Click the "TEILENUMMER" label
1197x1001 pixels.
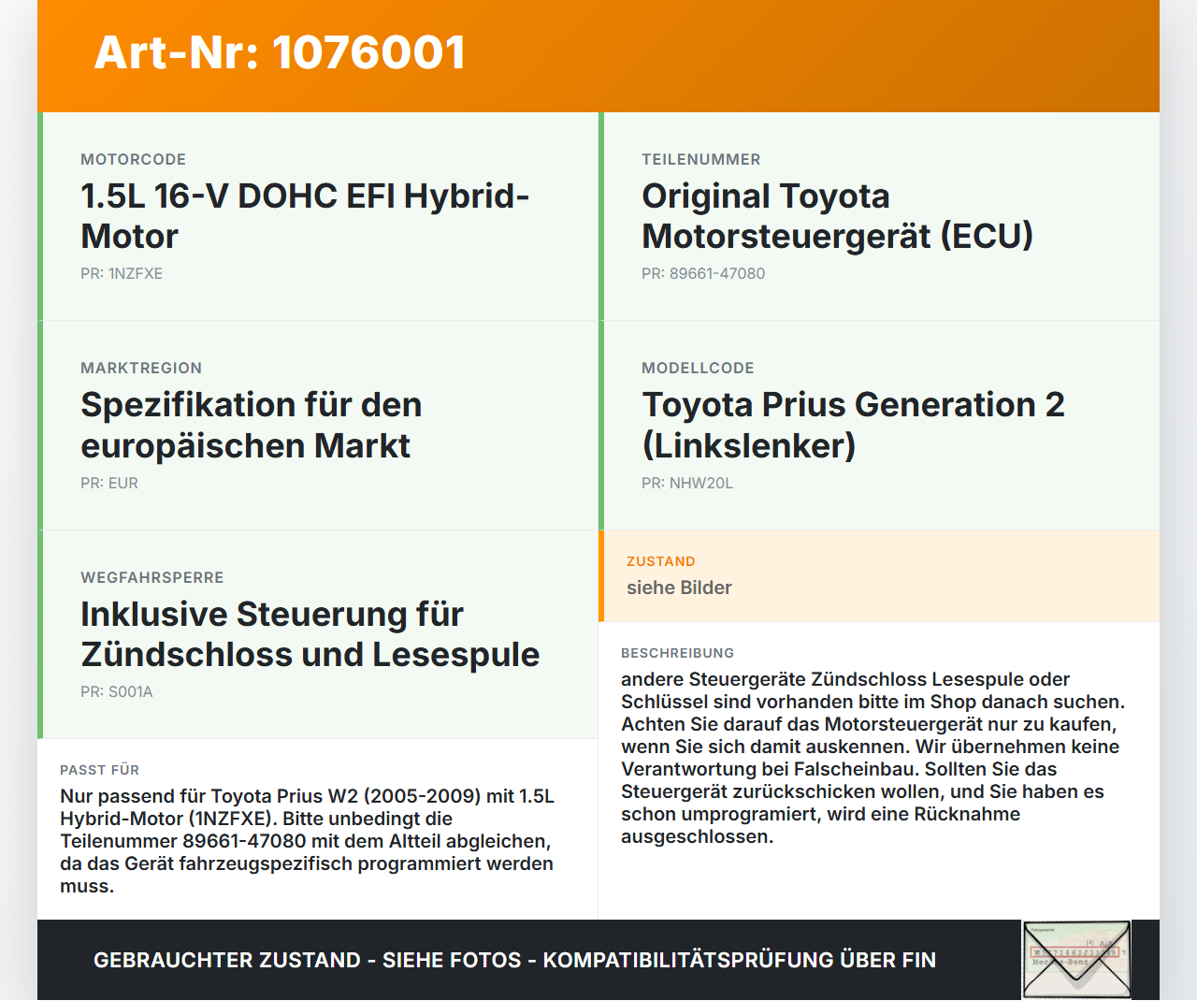(701, 160)
